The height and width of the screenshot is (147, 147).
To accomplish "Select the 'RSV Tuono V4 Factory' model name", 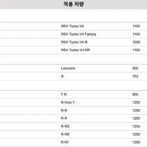I will pyautogui.click(x=79, y=34).
